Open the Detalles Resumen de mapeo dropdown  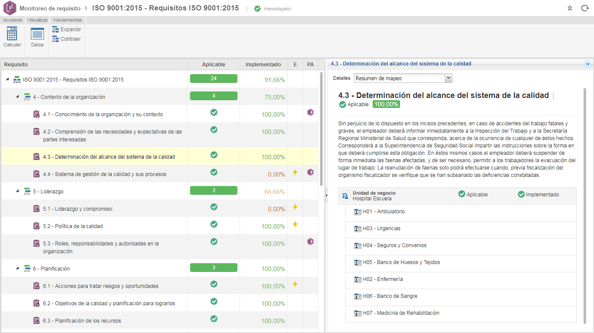(x=403, y=78)
